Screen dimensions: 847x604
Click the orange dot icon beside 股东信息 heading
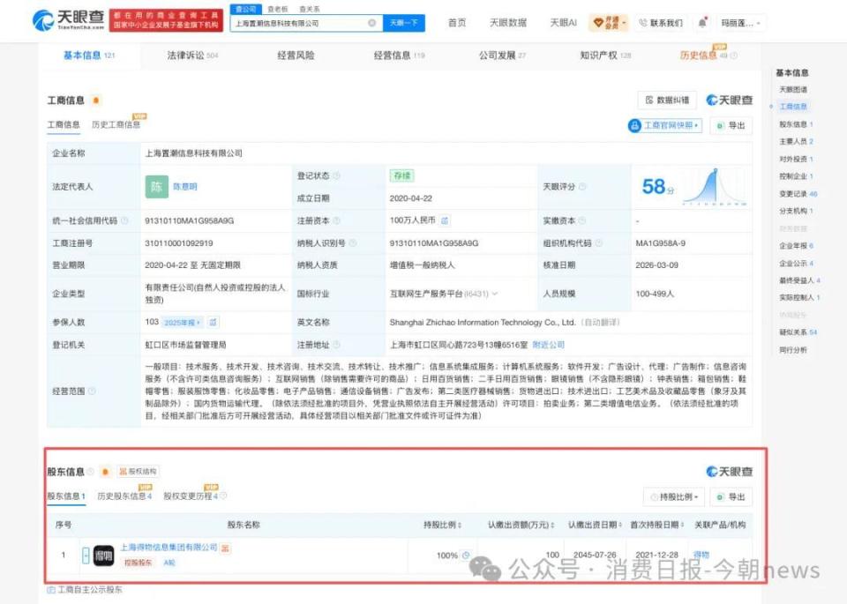click(x=105, y=472)
